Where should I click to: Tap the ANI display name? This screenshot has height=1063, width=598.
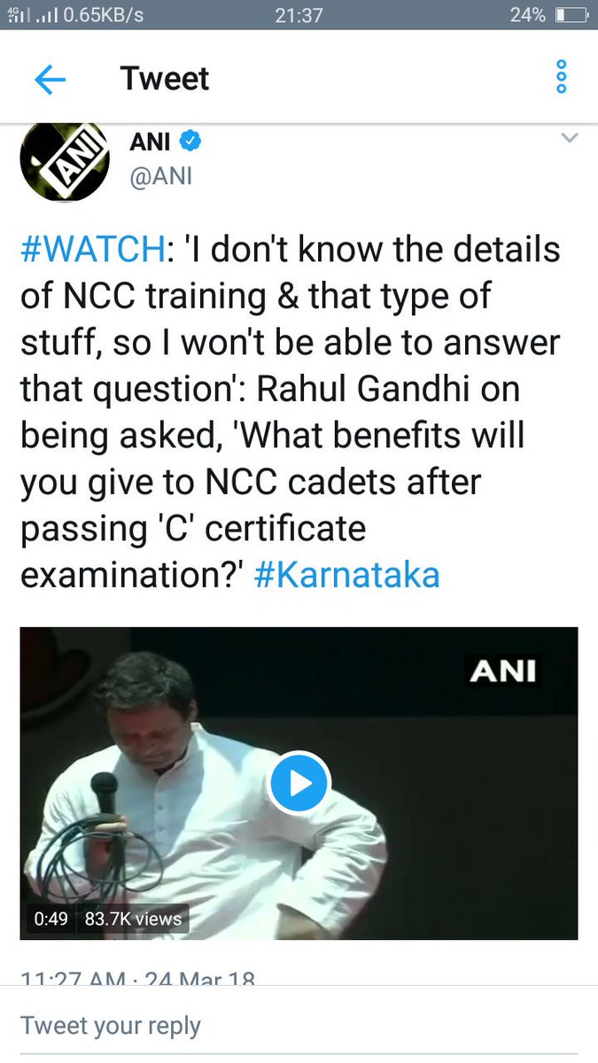point(150,141)
